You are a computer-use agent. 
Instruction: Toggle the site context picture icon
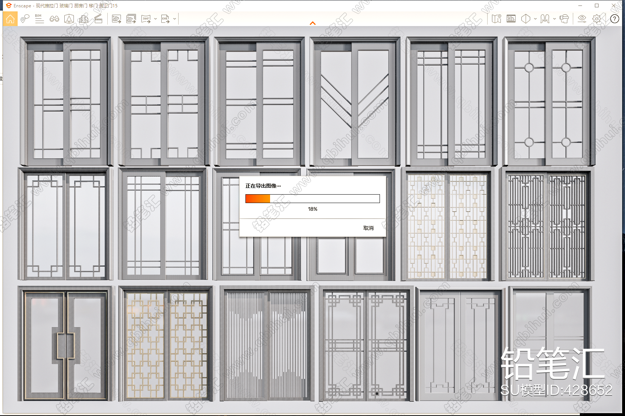pyautogui.click(x=511, y=19)
